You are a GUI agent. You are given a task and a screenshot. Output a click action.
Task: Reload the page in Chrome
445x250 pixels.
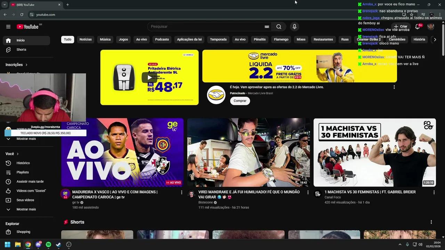(22, 15)
